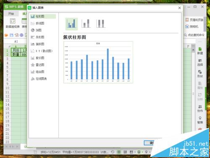Click the eye-protection bulb icon in status bar
The height and width of the screenshot is (158, 210).
click(x=146, y=152)
